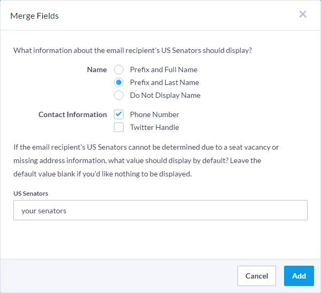Close the Merge Fields dialog with X
The image size is (321, 293).
tap(303, 14)
